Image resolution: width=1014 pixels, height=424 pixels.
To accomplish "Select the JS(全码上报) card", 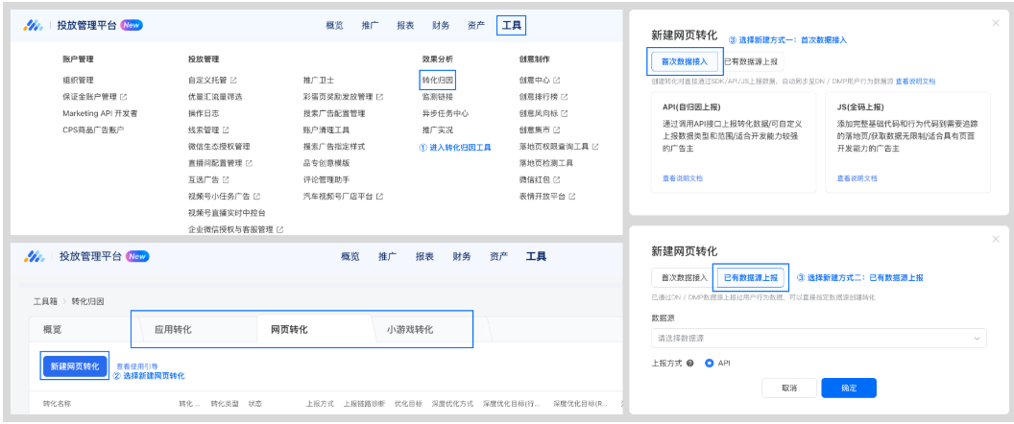I will tap(908, 142).
